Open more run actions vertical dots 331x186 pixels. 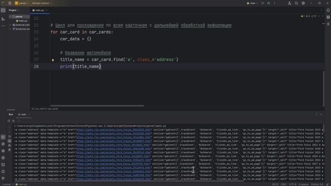coord(275,3)
